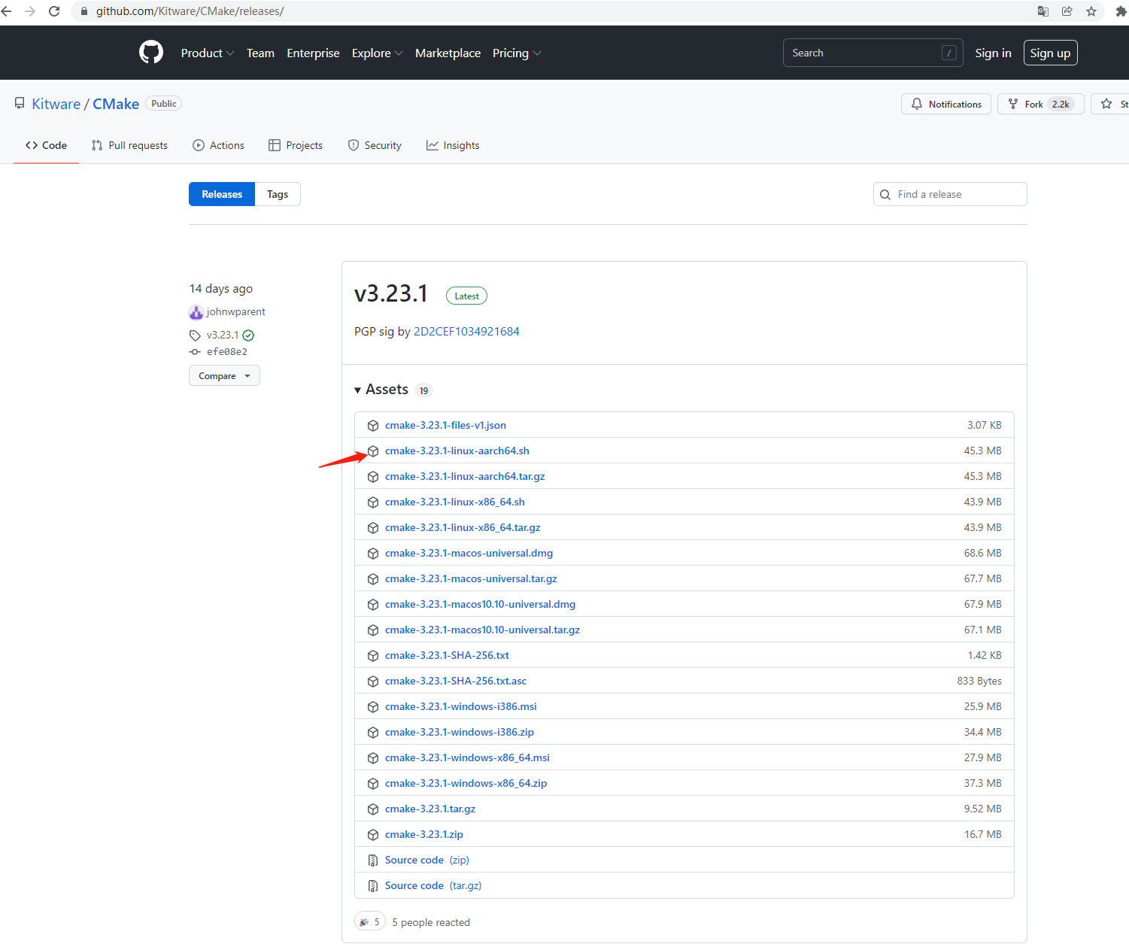
Task: Click the package icon beside cmake-3.23.1-linux-aarch64.sh
Action: [x=373, y=451]
